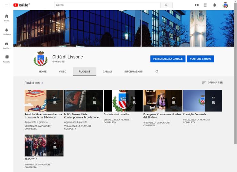
Task: Click the 649 iscritti subscriber count
Action: [59, 62]
